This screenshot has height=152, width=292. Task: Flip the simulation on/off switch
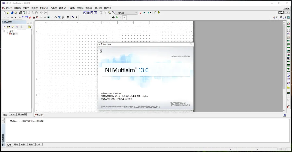click(x=281, y=12)
